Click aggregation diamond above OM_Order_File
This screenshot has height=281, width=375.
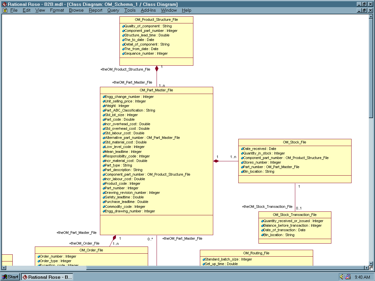(x=114, y=238)
